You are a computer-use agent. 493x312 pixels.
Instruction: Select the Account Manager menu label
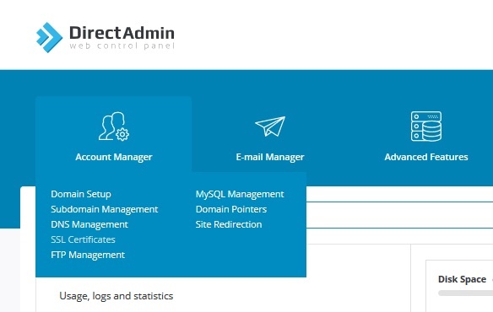(113, 157)
